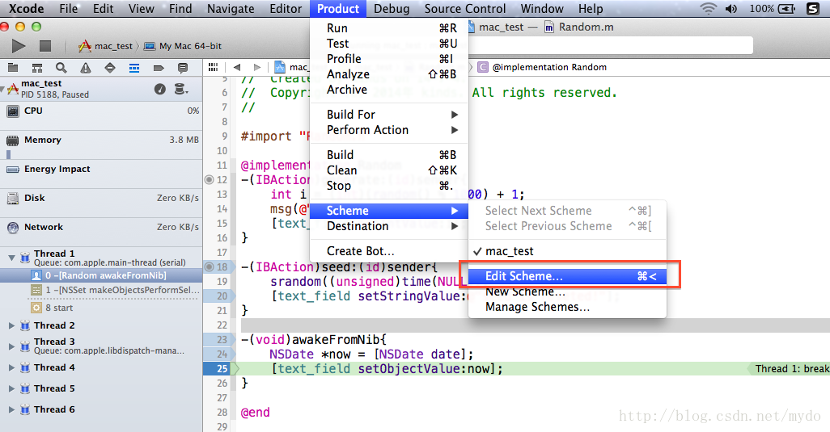Collapse Thread 1 disclosure triangle
Image resolution: width=830 pixels, height=432 pixels.
pyautogui.click(x=11, y=258)
